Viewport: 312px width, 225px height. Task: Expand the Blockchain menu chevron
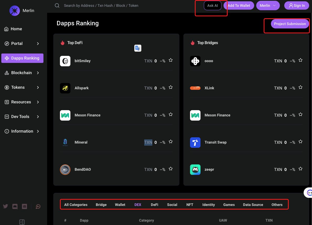(x=38, y=73)
